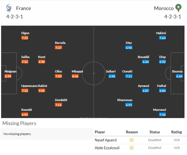Viewport: 187px width, 155px height.
Task: Click Nayef Aguerd's yellow injury icon
Action: tap(132, 140)
